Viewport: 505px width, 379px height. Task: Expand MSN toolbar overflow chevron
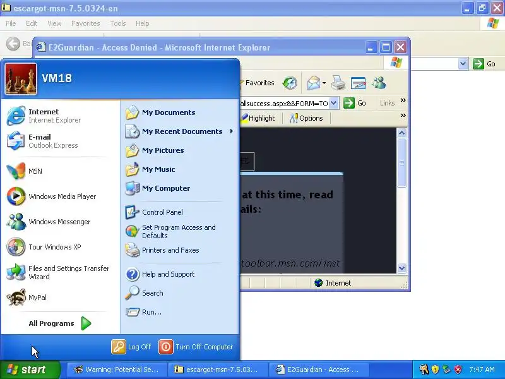[403, 116]
